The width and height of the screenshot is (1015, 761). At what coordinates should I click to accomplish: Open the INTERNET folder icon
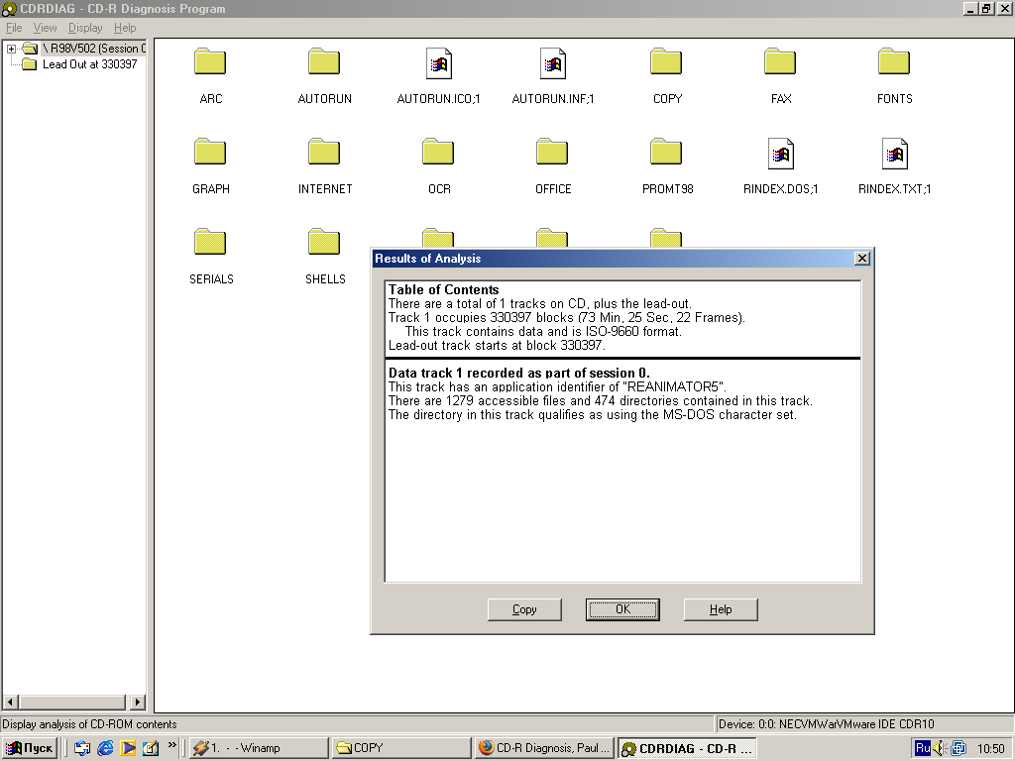(324, 153)
